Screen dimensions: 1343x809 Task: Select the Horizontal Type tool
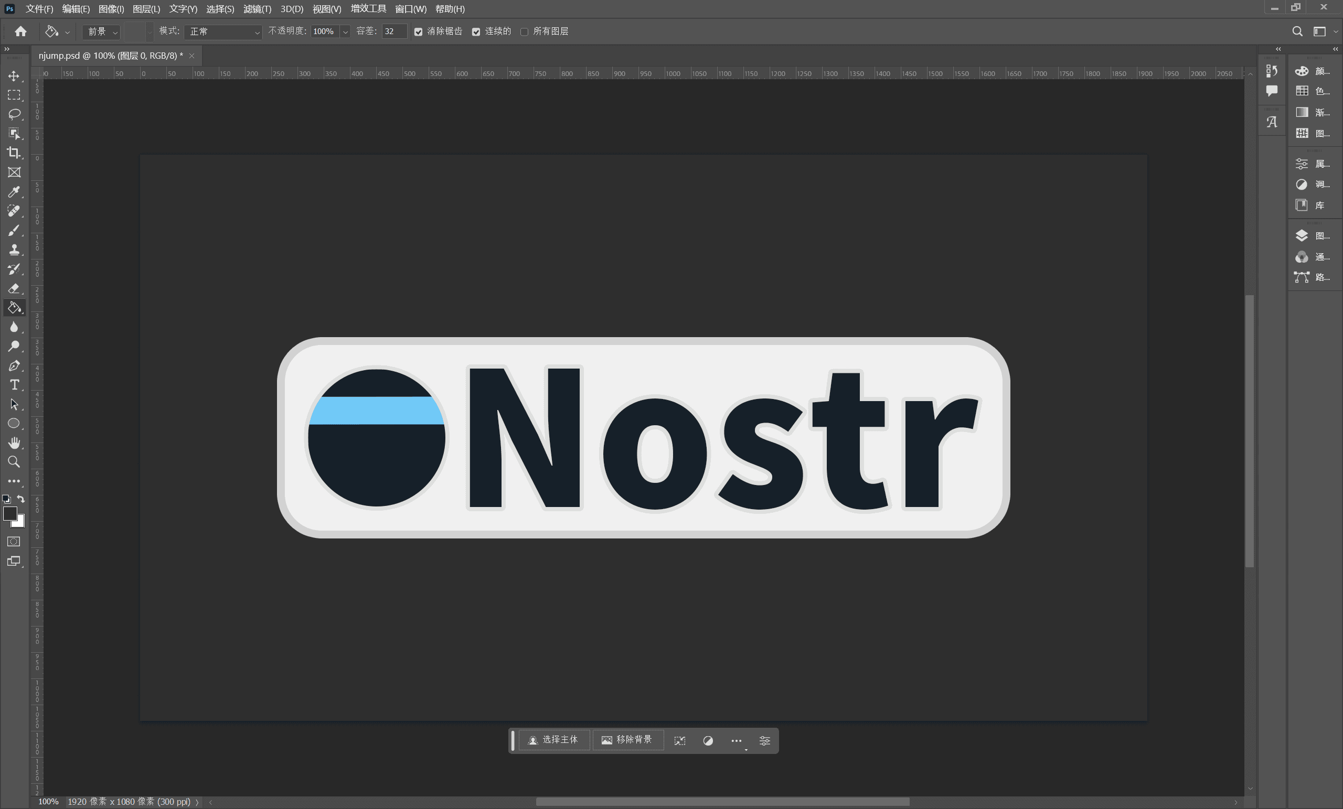14,385
